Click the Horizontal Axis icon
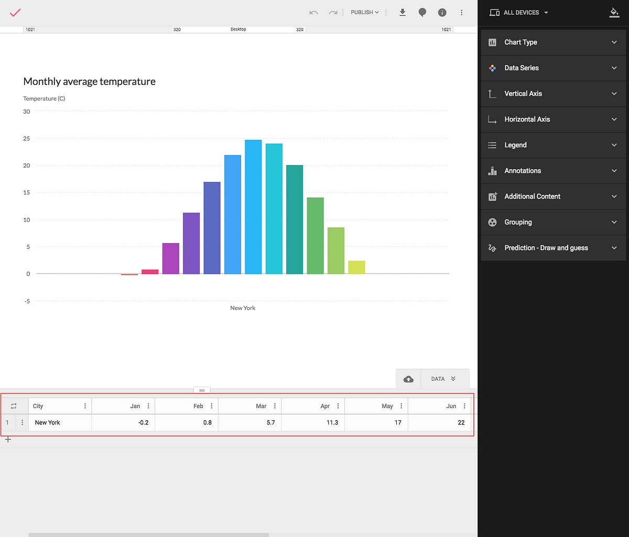 (x=492, y=119)
